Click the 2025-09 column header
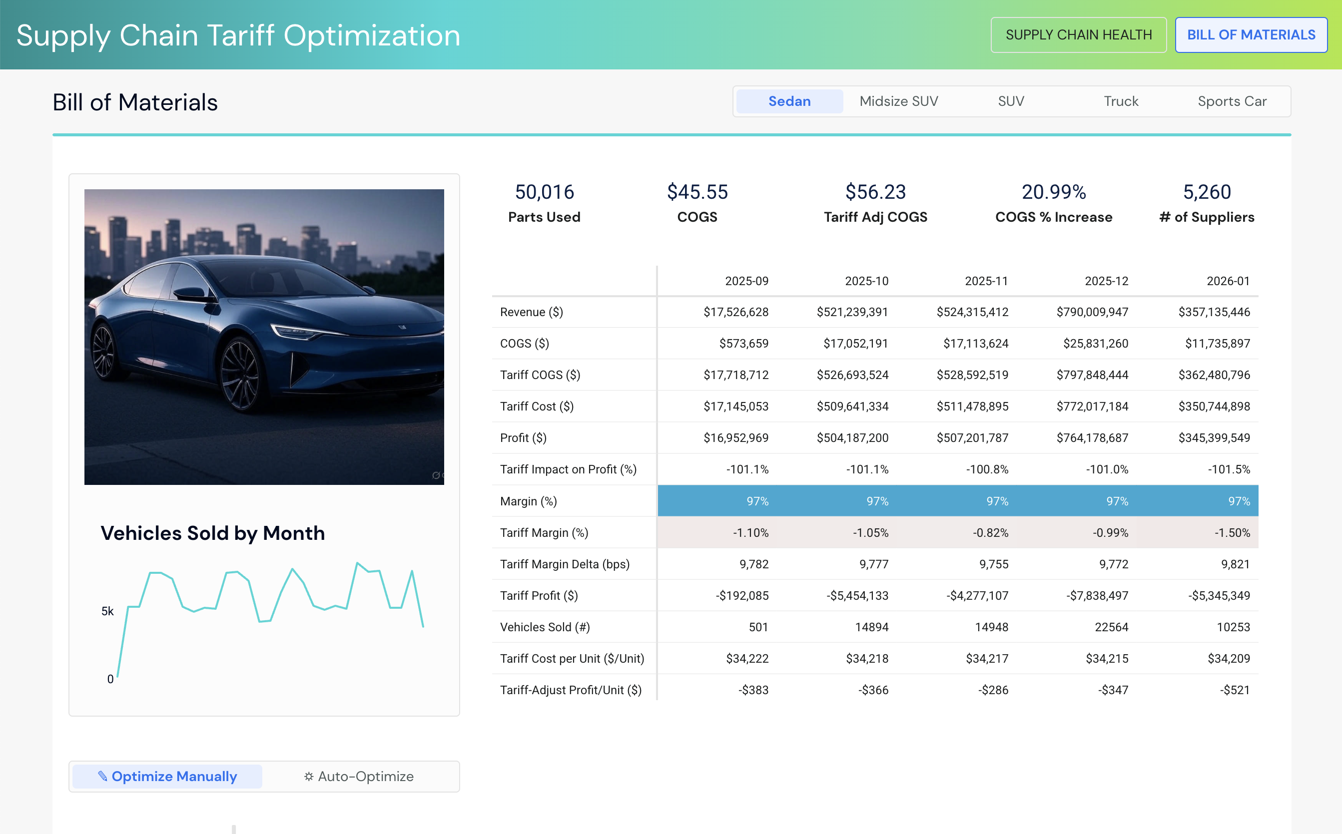1342x834 pixels. [746, 281]
